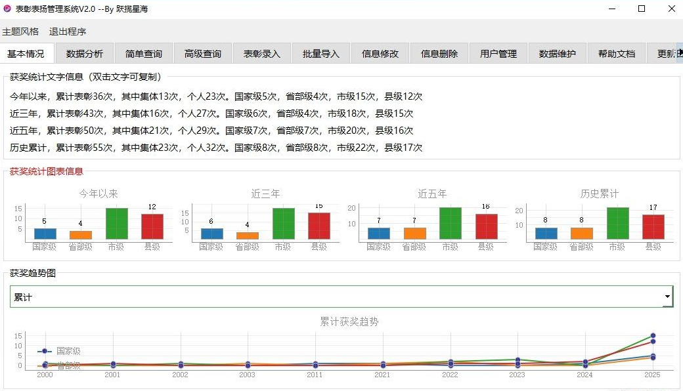
Task: Click the app logo icon in title bar
Action: pyautogui.click(x=7, y=9)
